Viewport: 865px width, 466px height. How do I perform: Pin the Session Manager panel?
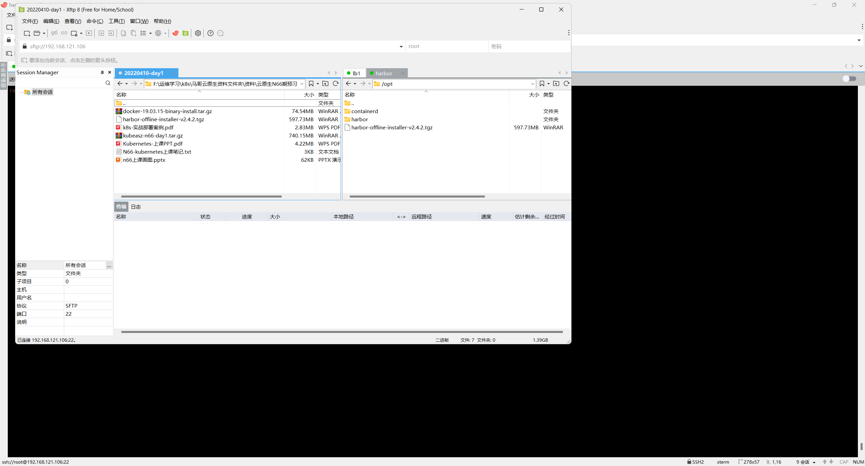point(102,73)
